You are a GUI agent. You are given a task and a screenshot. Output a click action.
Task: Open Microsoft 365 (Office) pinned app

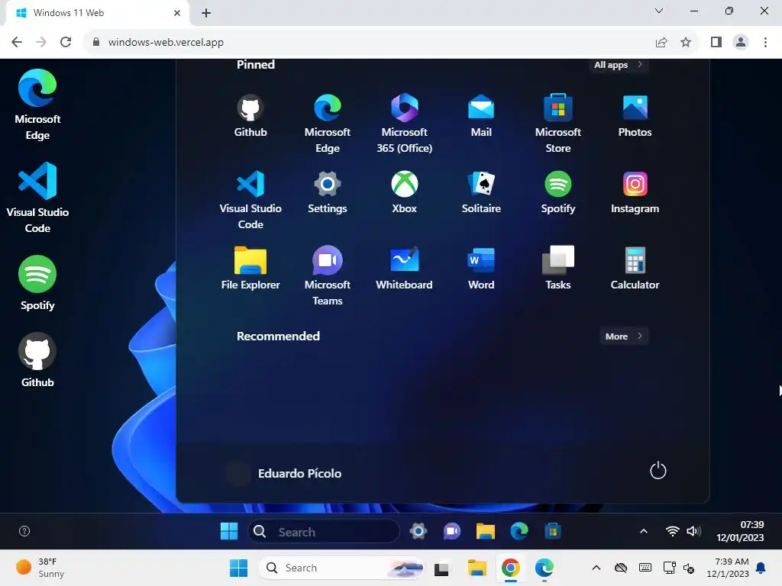tap(404, 124)
